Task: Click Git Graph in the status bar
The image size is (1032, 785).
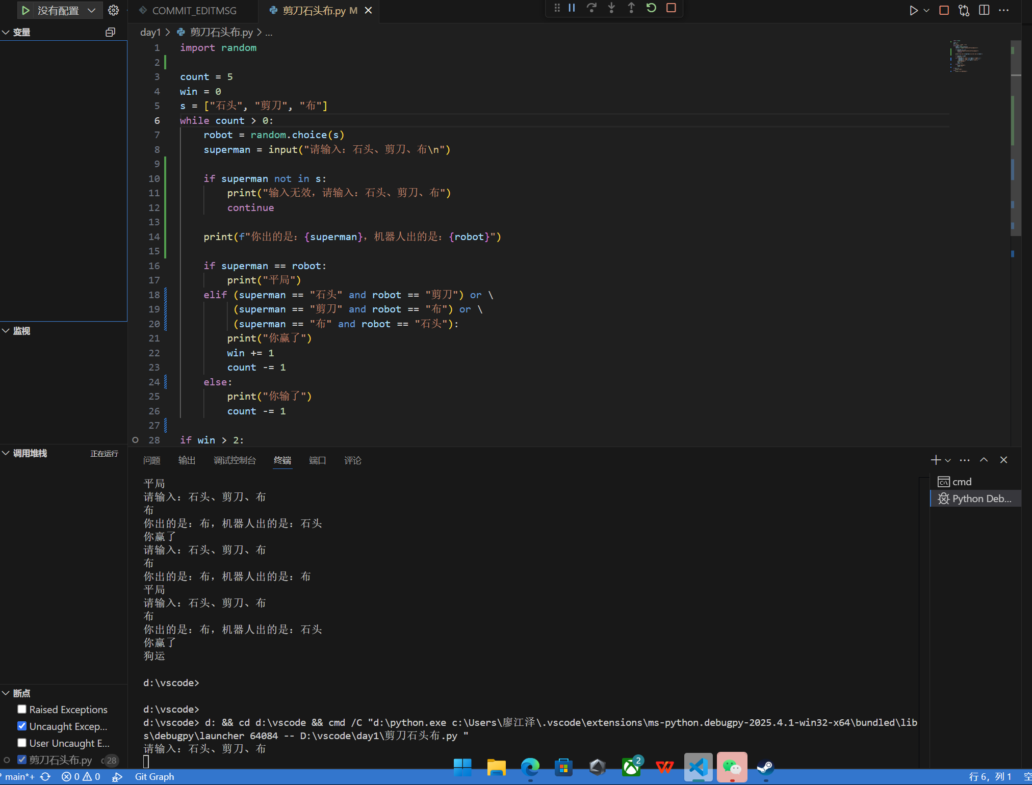Action: pyautogui.click(x=154, y=776)
